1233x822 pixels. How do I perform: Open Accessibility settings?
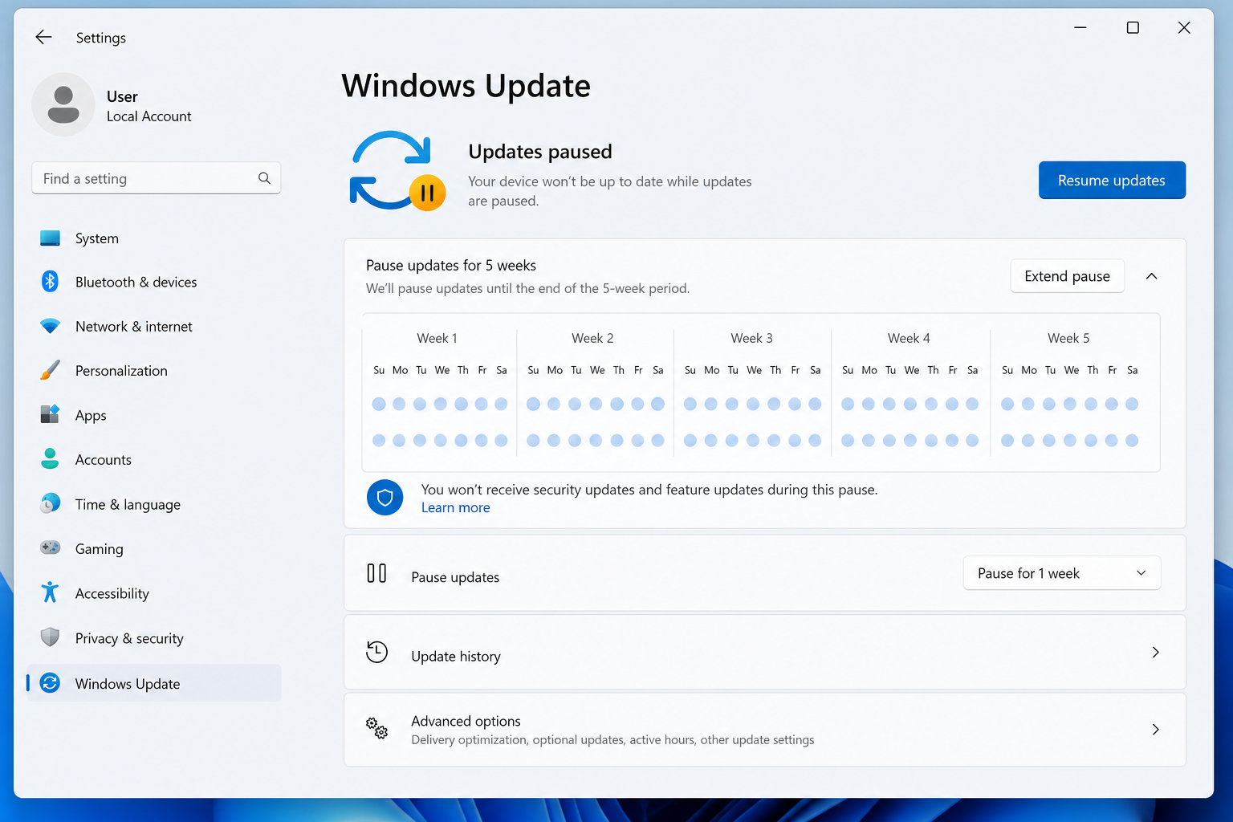tap(154, 593)
